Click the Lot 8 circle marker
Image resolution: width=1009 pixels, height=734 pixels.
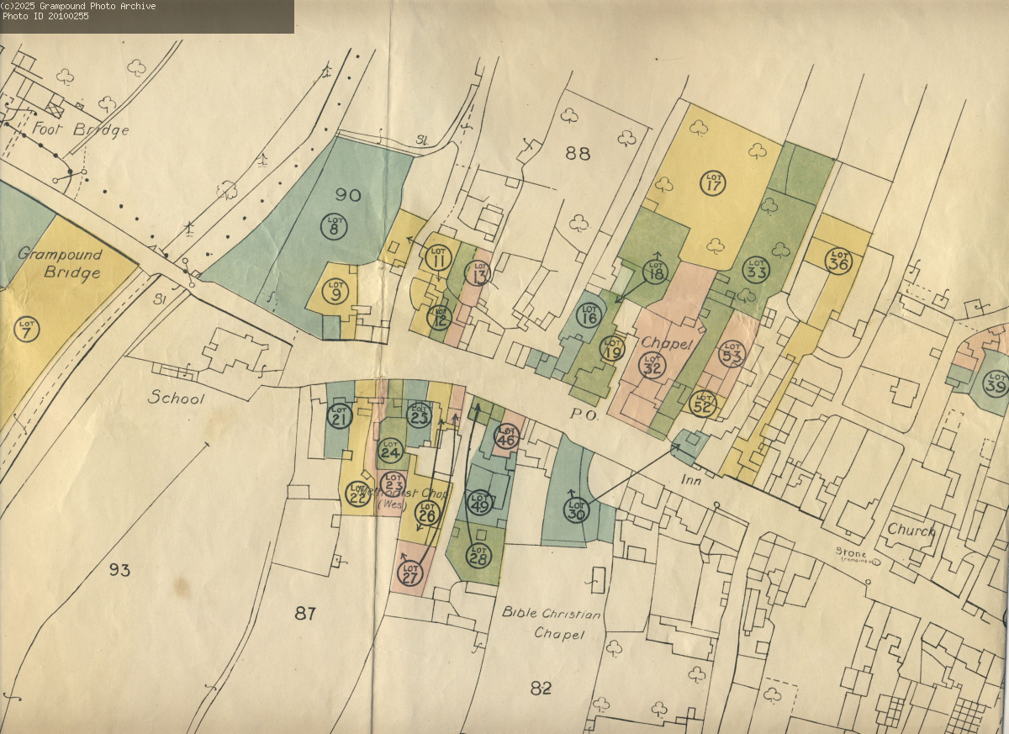[x=334, y=226]
